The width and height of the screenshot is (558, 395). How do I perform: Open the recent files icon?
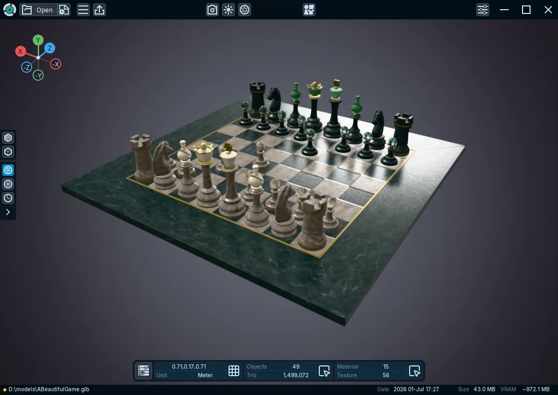pos(63,10)
